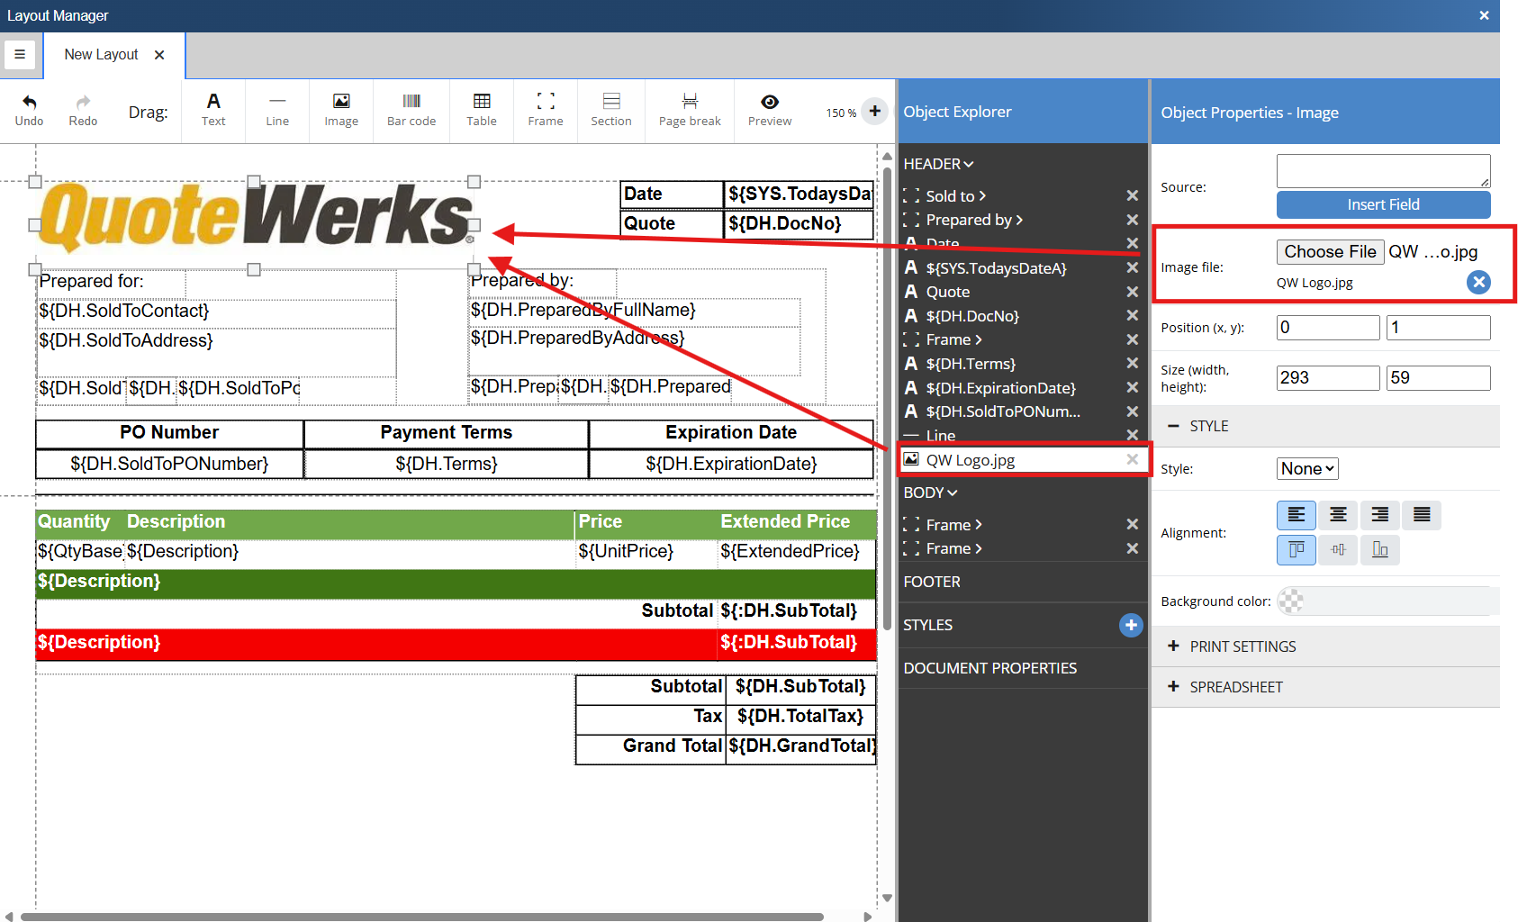The width and height of the screenshot is (1518, 922).
Task: Select the Text drag tool
Action: [213, 110]
